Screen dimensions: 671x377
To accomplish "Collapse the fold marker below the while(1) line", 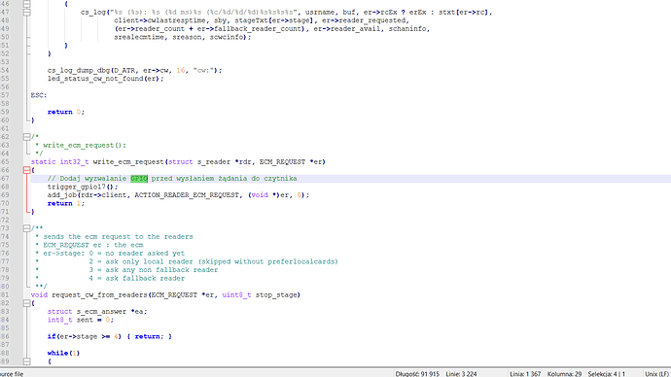I will pos(26,361).
